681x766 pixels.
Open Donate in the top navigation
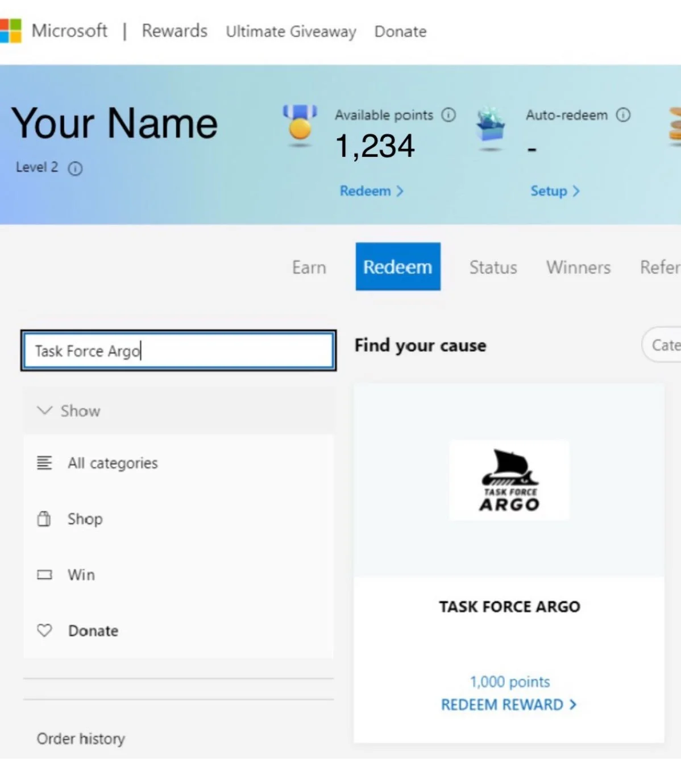coord(400,31)
